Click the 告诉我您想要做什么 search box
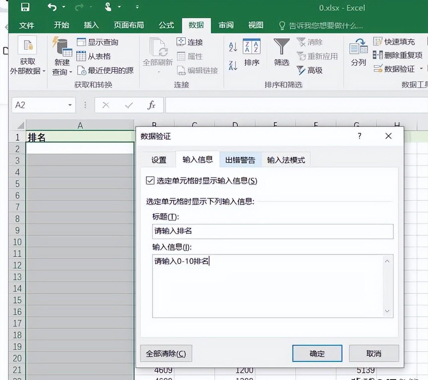This screenshot has width=428, height=380. pos(321,26)
